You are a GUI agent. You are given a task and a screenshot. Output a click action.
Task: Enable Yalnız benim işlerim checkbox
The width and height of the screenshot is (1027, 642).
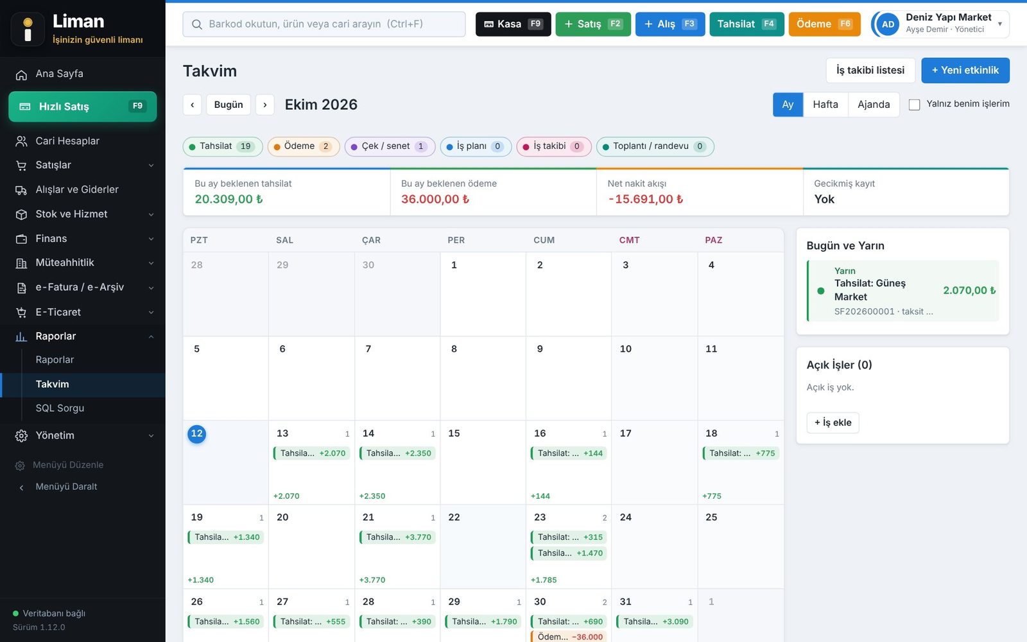915,105
